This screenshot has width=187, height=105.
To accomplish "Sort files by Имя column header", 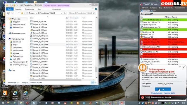I will 32,18.
